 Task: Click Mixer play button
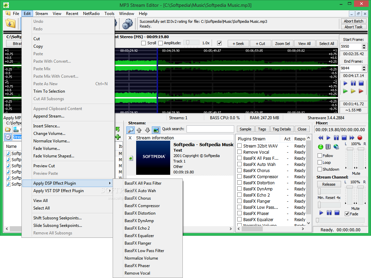pyautogui.click(x=328, y=138)
